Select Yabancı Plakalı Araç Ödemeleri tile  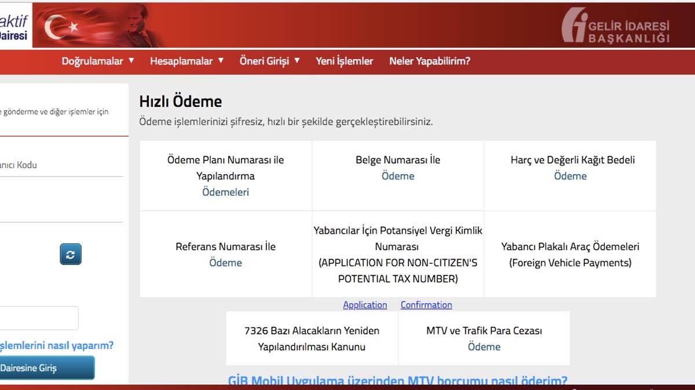click(x=570, y=255)
